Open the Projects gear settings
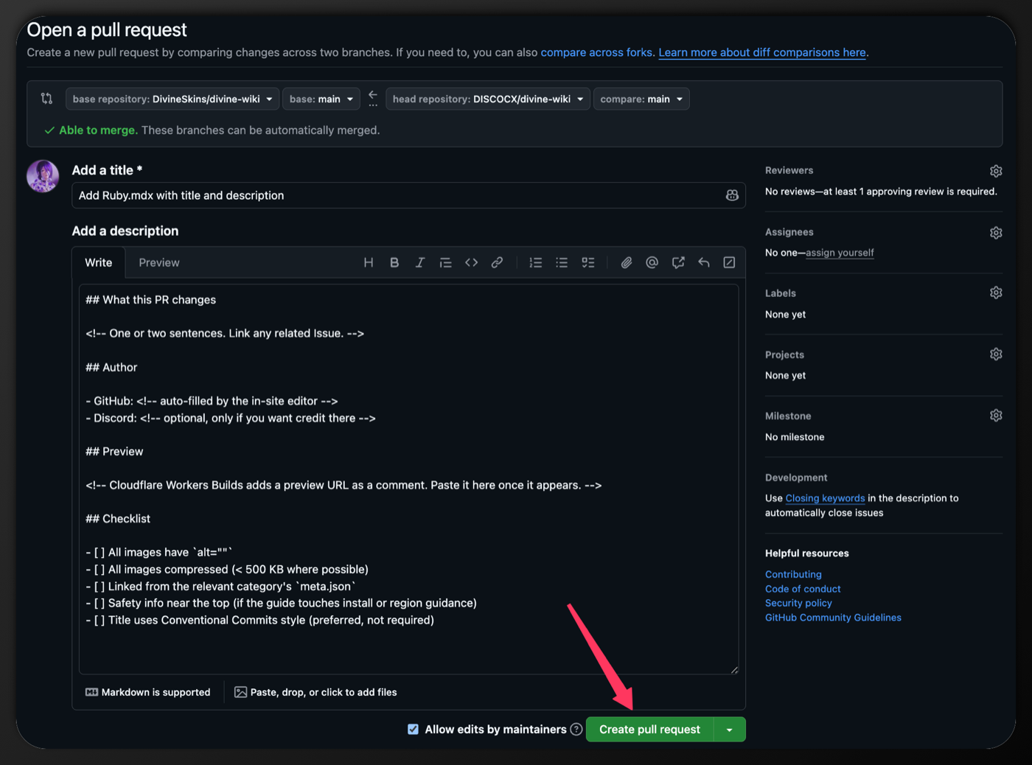This screenshot has width=1032, height=765. [x=996, y=354]
